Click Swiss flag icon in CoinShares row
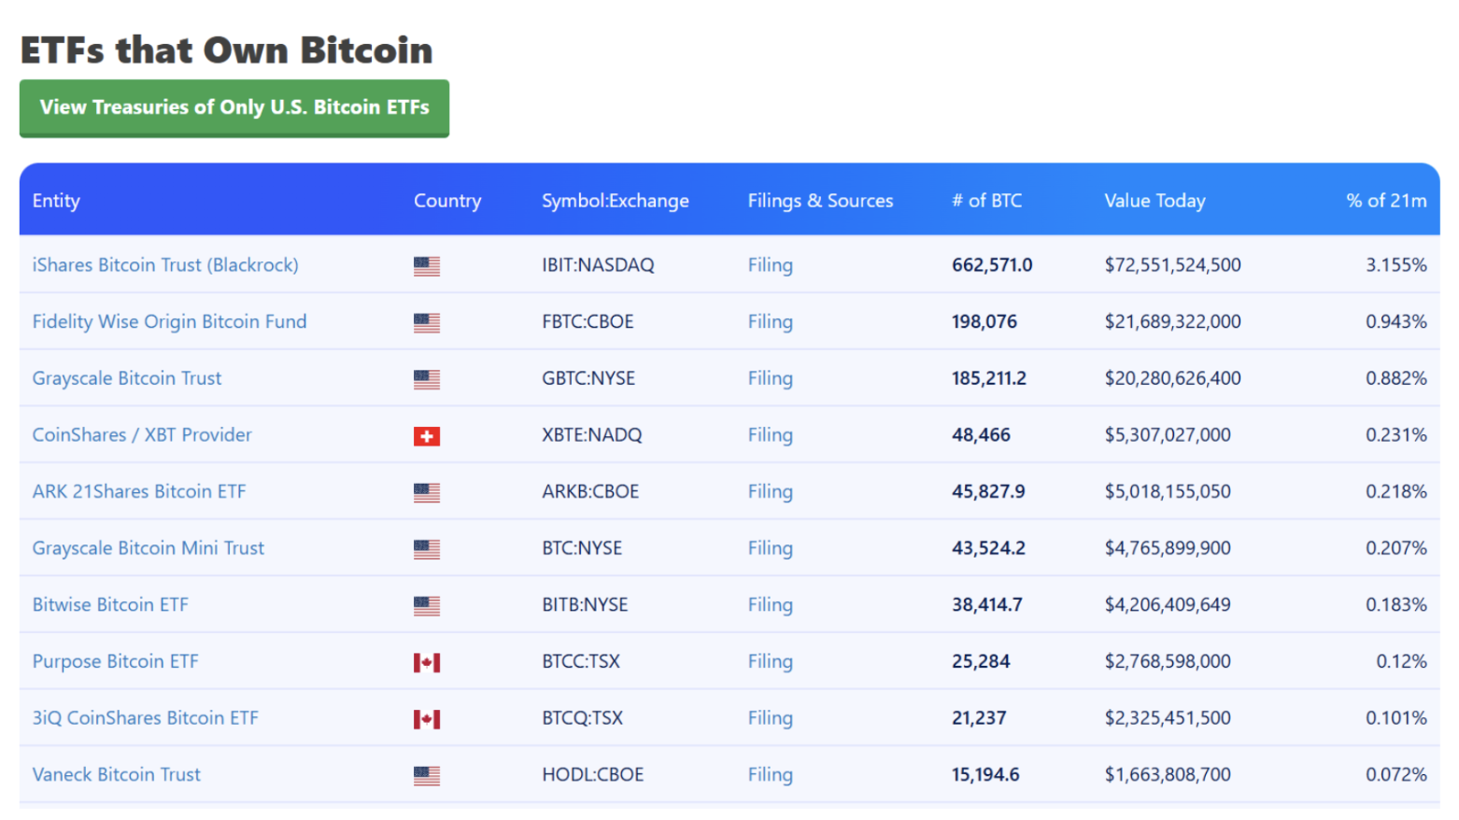Screen dimensions: 1459x820 tap(427, 436)
